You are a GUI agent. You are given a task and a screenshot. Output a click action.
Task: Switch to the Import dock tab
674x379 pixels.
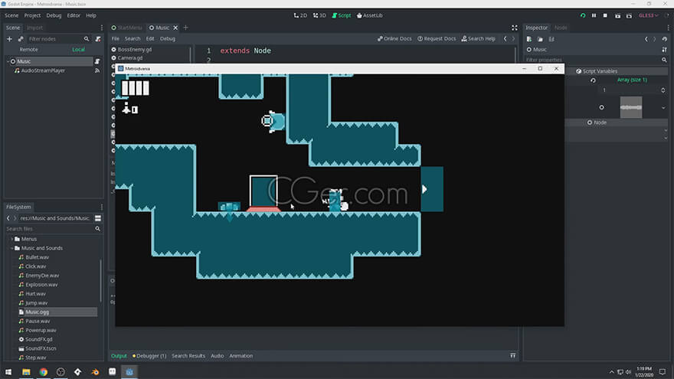point(34,28)
